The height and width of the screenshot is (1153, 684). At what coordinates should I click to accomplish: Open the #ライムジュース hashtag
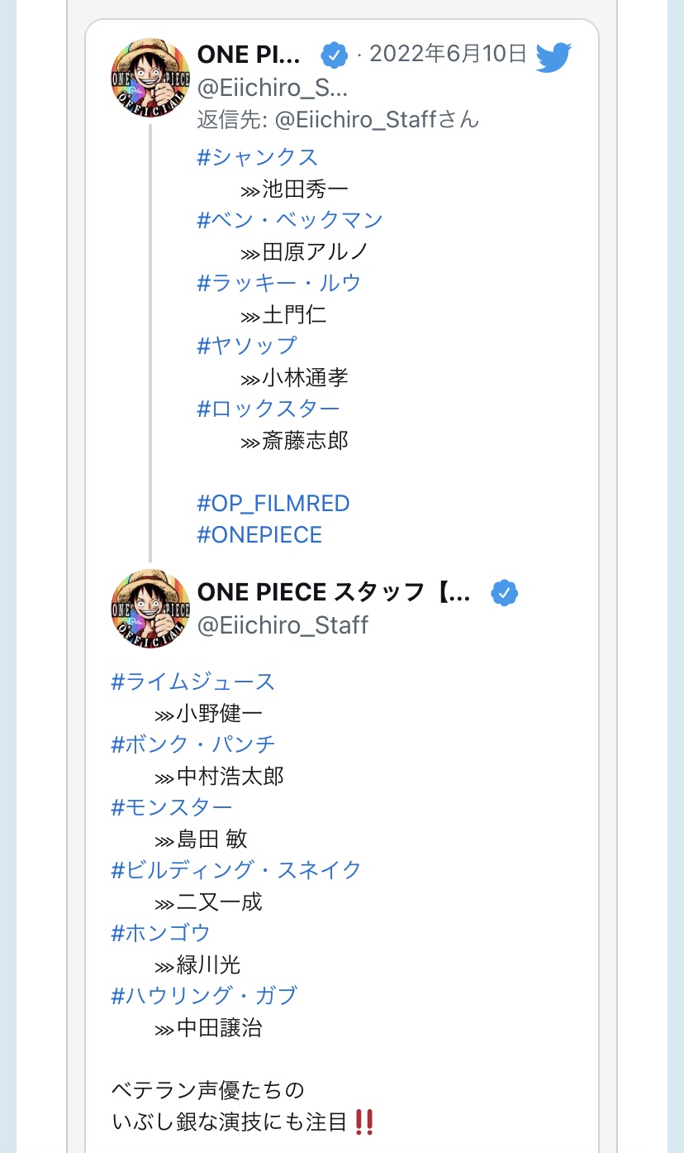[x=192, y=682]
